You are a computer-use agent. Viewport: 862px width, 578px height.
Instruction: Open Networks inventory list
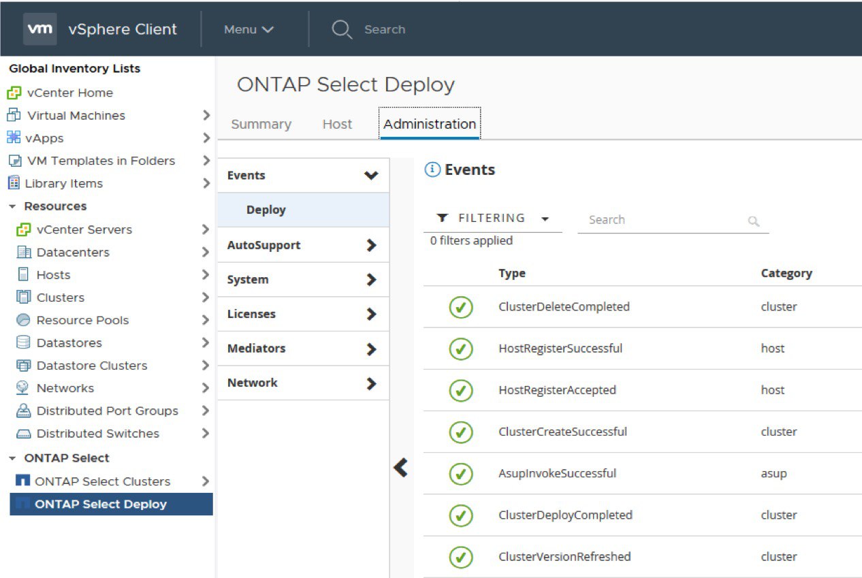[65, 388]
